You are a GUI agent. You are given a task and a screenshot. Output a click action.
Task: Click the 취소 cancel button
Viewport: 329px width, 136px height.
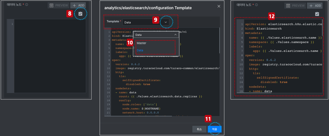[199, 129]
